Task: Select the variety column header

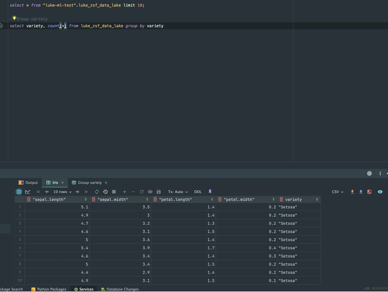Action: (x=299, y=199)
